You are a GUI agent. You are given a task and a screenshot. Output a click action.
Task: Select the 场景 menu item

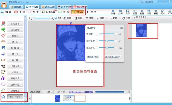(x=34, y=12)
